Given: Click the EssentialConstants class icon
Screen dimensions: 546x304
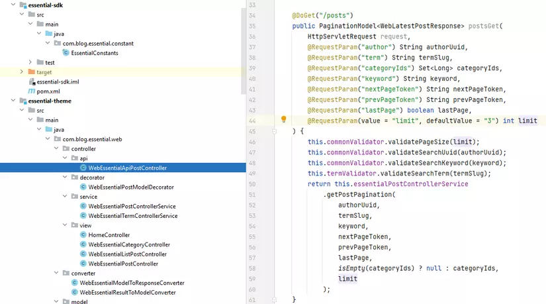Looking at the screenshot, I should point(66,52).
